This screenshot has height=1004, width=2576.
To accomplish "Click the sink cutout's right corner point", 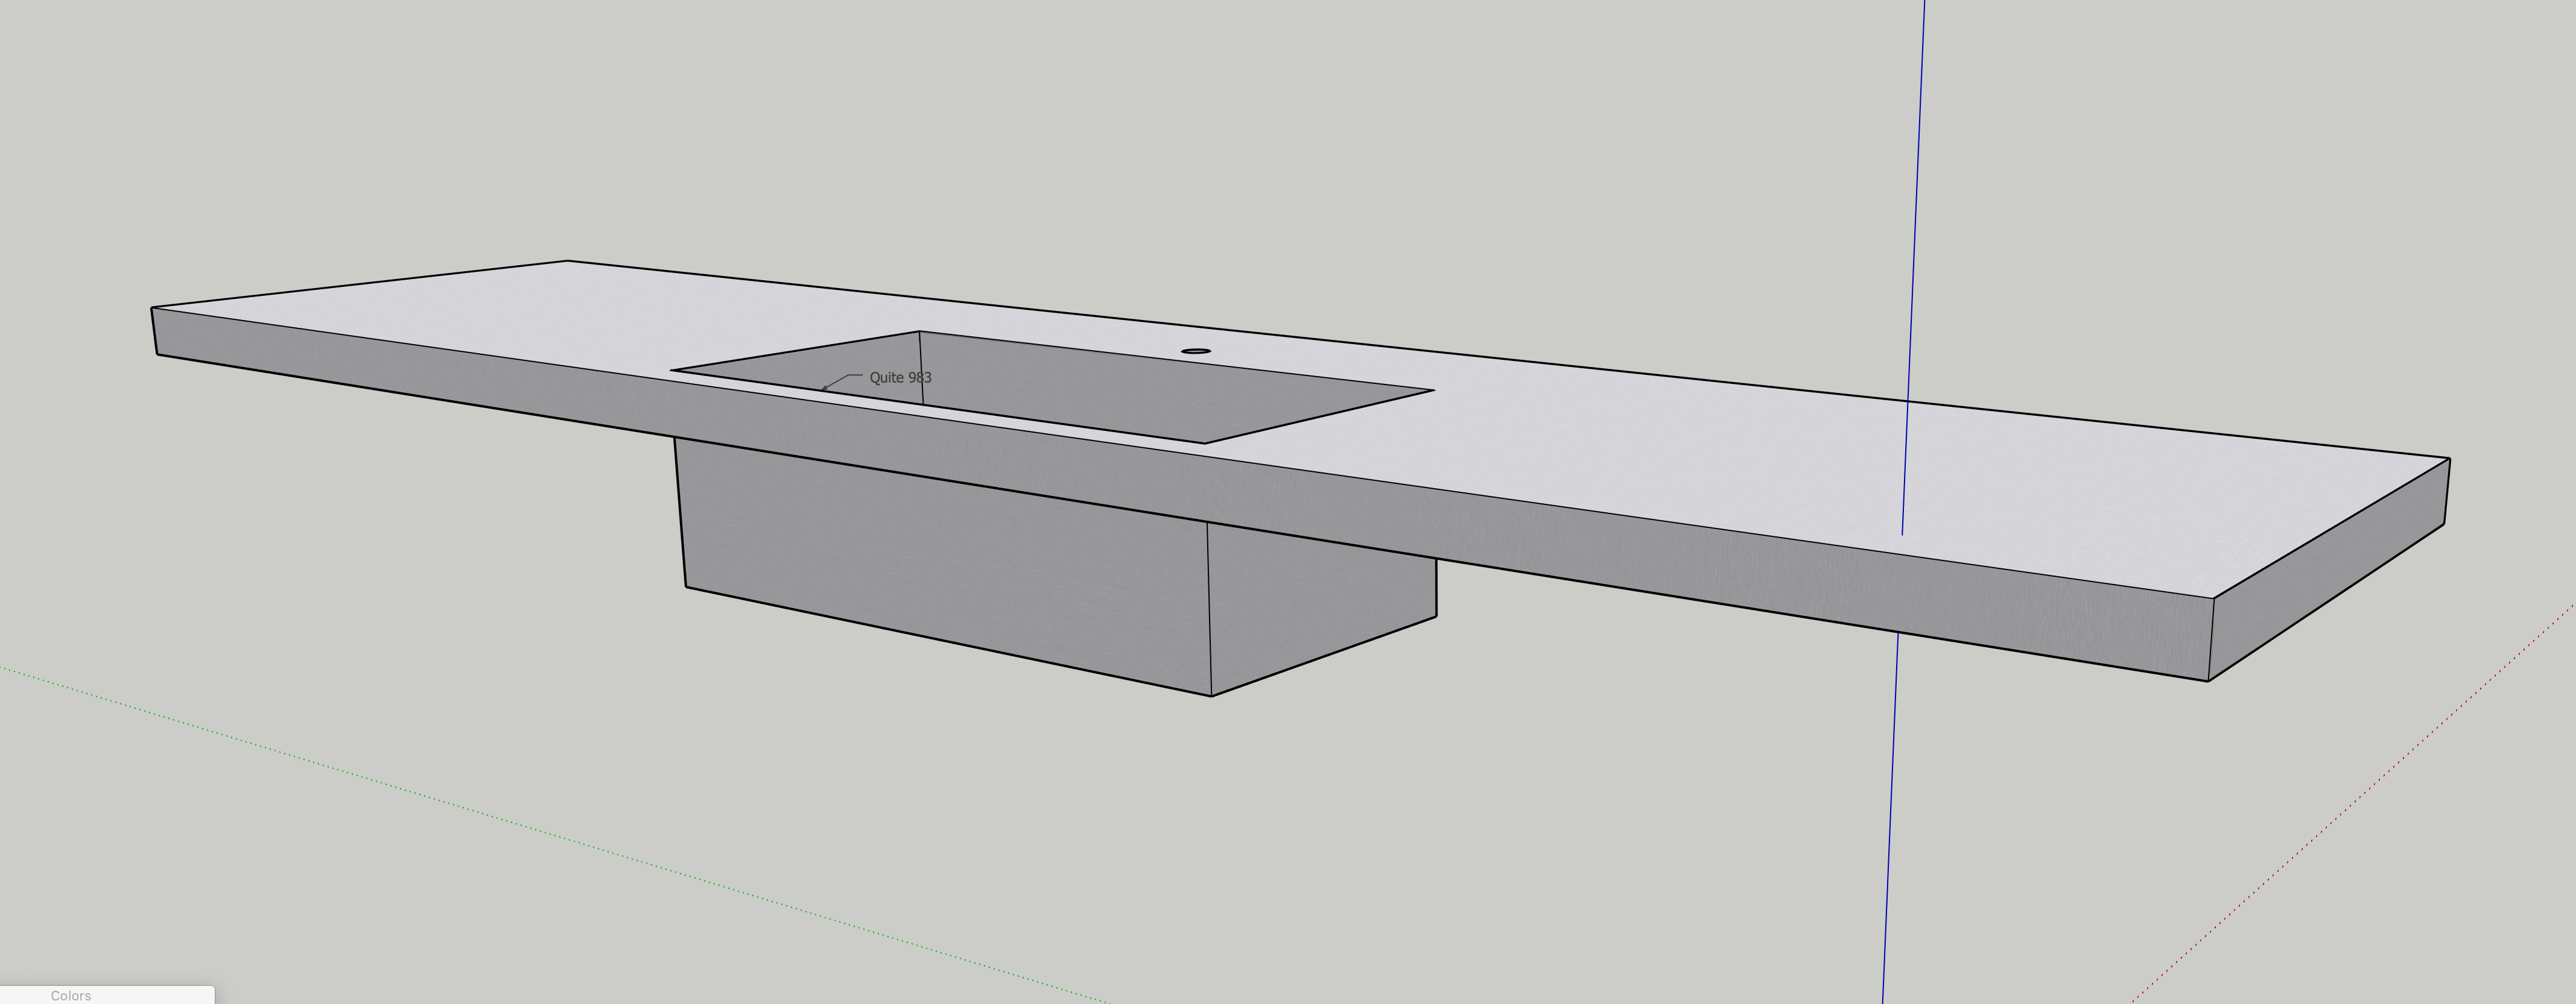I will pos(1434,391).
